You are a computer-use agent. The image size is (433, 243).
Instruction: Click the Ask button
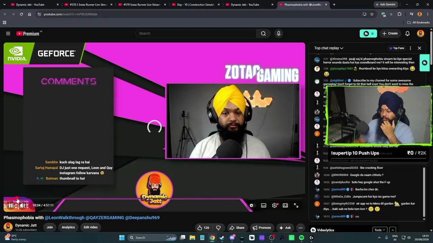(285, 228)
